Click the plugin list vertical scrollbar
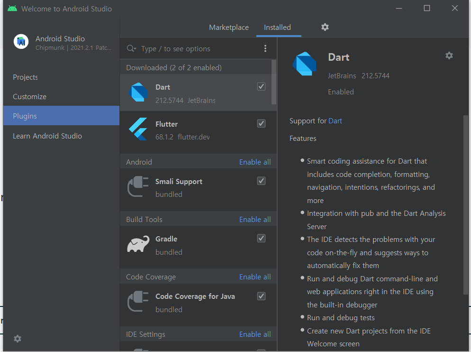471x352 pixels. coord(274,82)
